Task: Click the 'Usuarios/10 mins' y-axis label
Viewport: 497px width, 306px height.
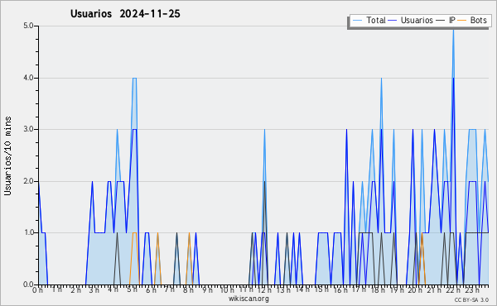Action: click(7, 156)
